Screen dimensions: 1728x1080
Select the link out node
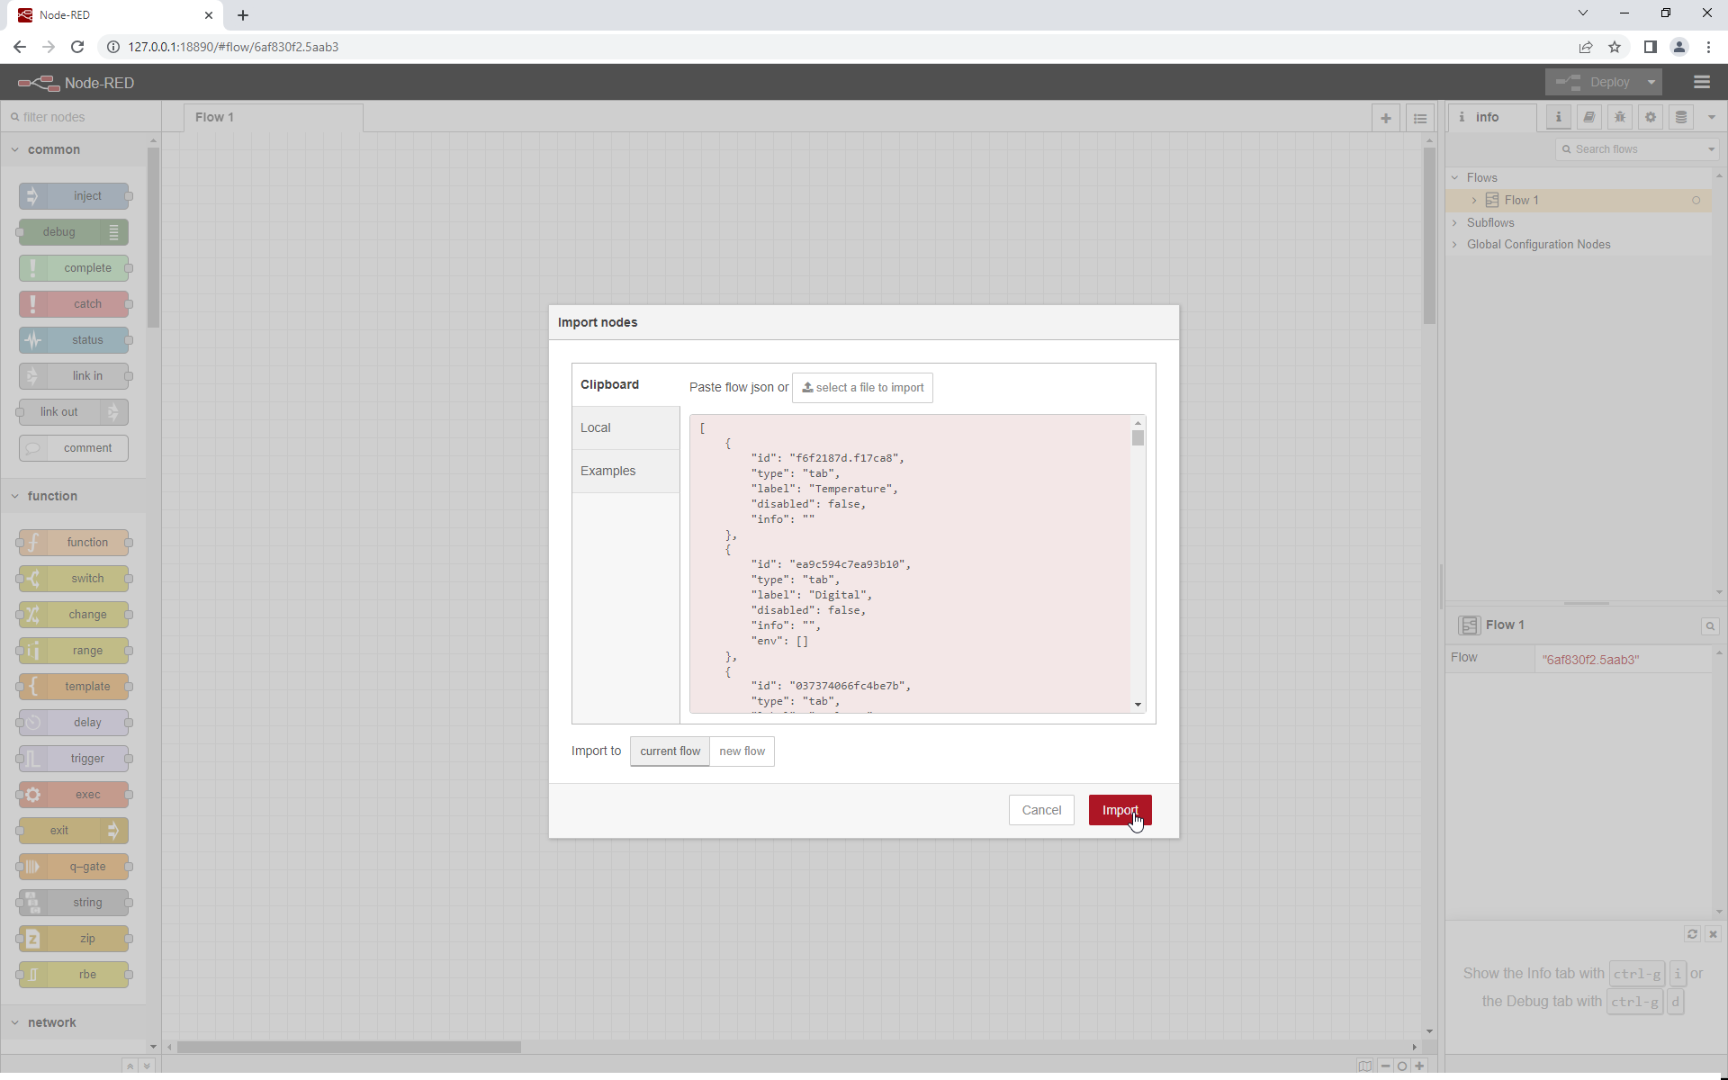tap(74, 412)
